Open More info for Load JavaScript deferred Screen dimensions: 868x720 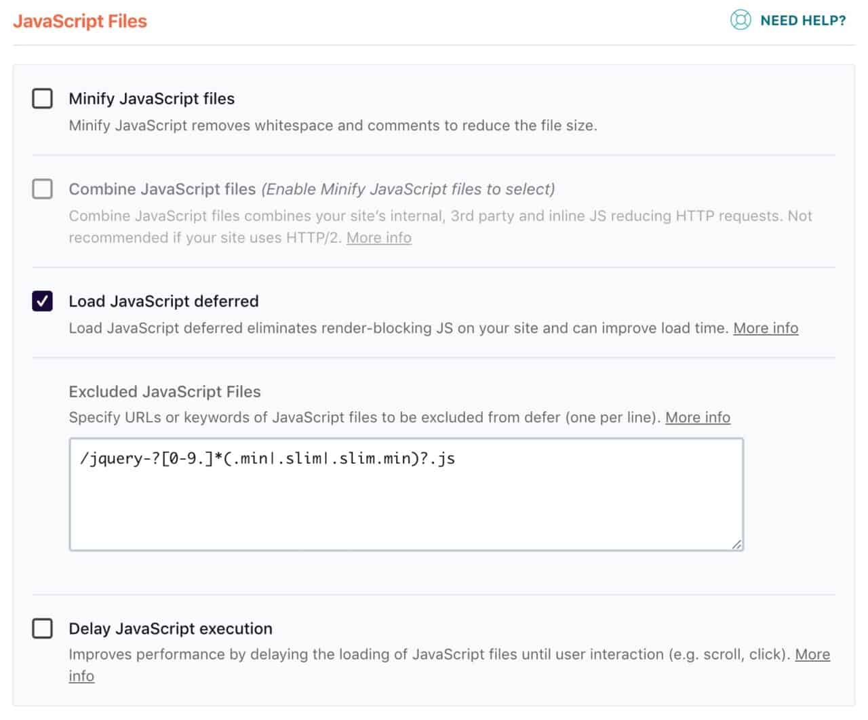click(x=766, y=328)
